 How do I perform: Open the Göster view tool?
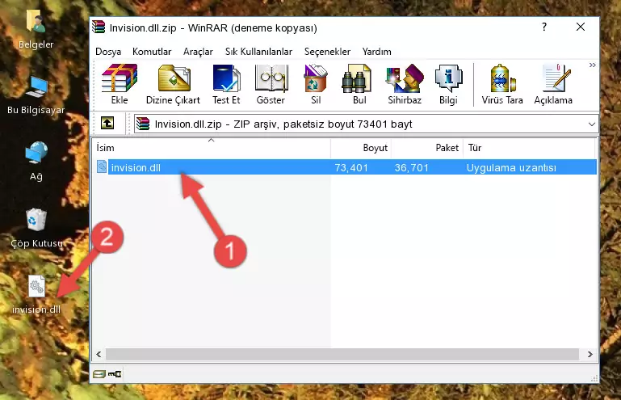coord(271,84)
